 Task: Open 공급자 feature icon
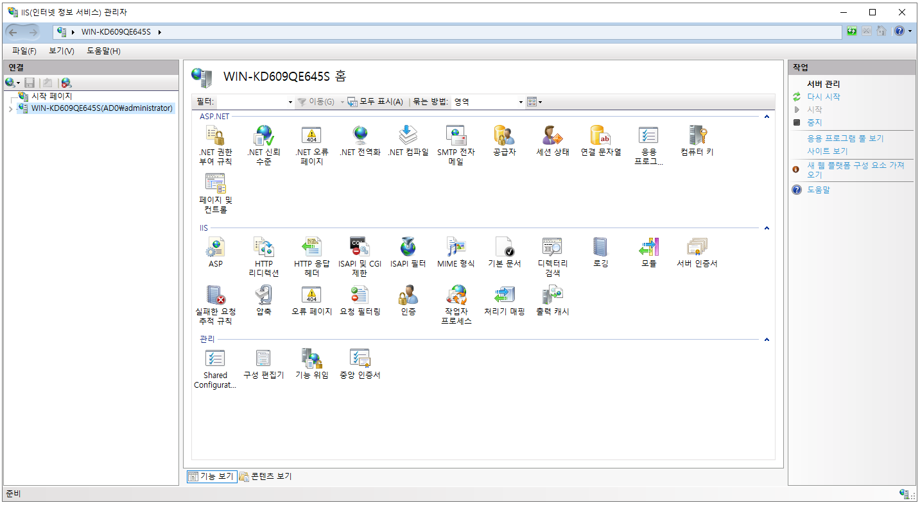tap(504, 135)
